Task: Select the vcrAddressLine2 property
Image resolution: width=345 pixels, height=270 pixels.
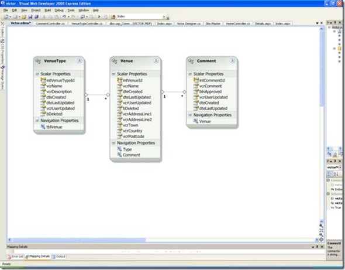Action: (x=134, y=119)
